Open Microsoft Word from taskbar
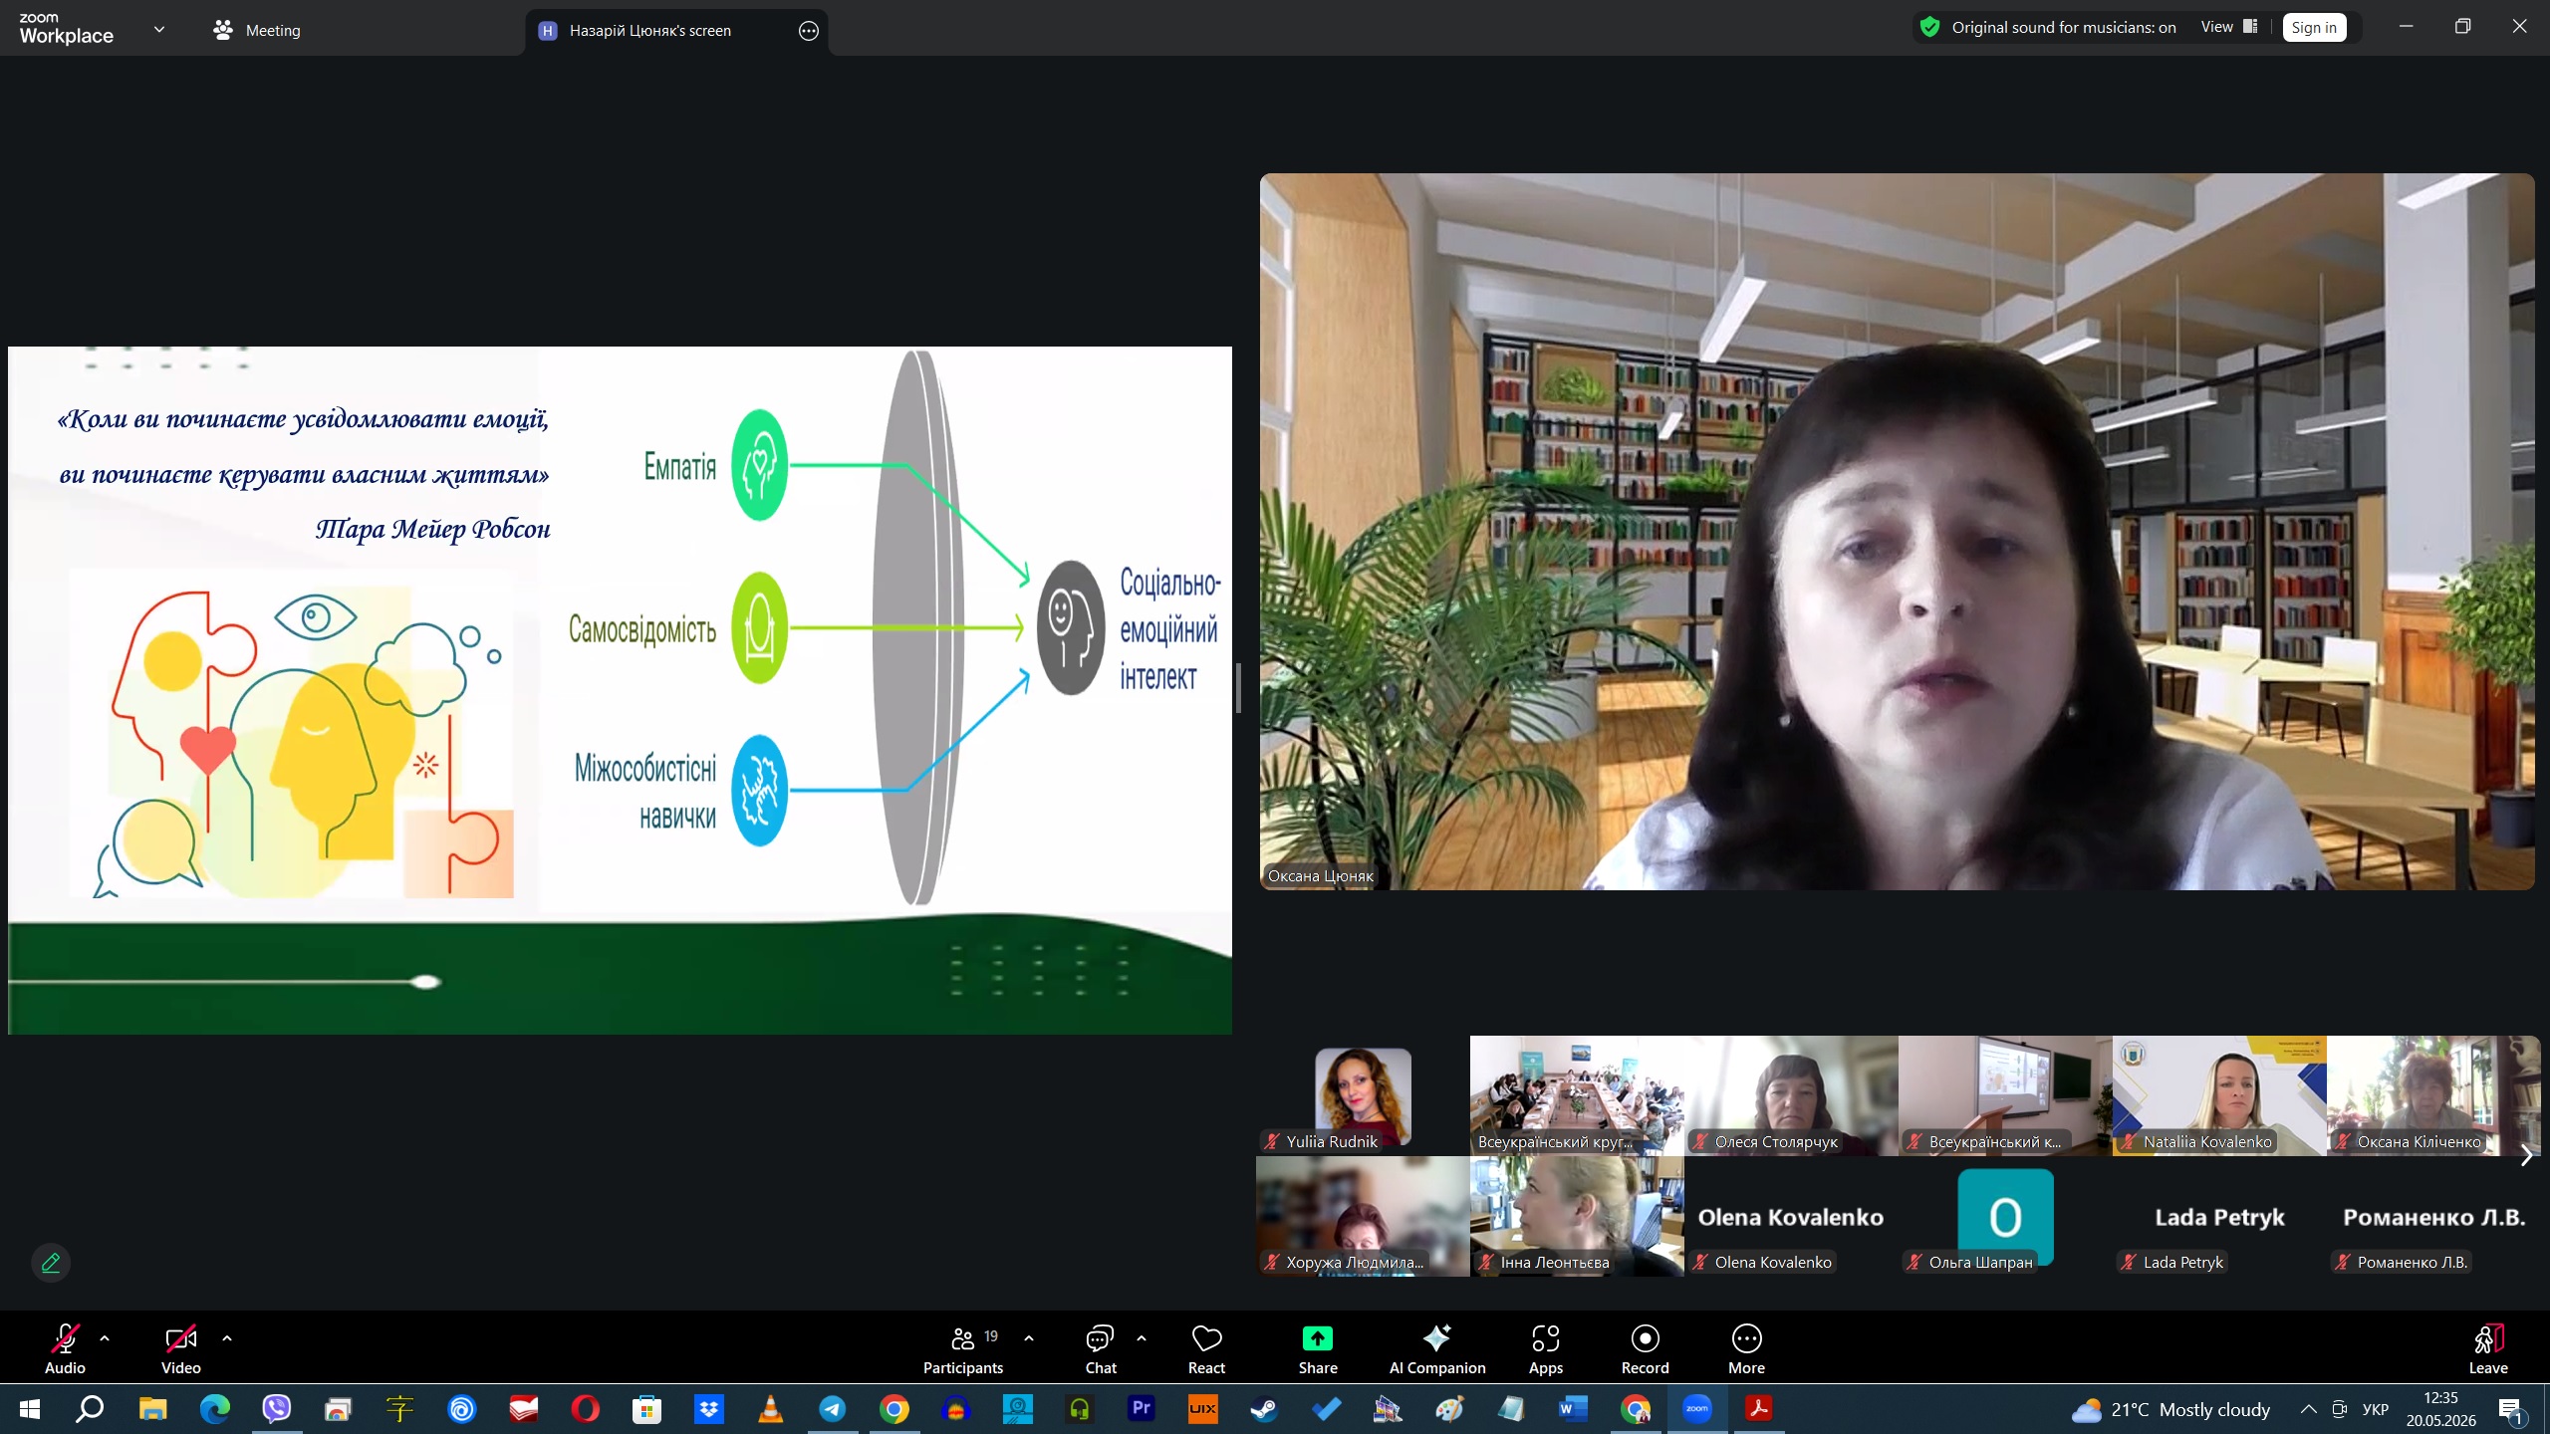 [1573, 1409]
